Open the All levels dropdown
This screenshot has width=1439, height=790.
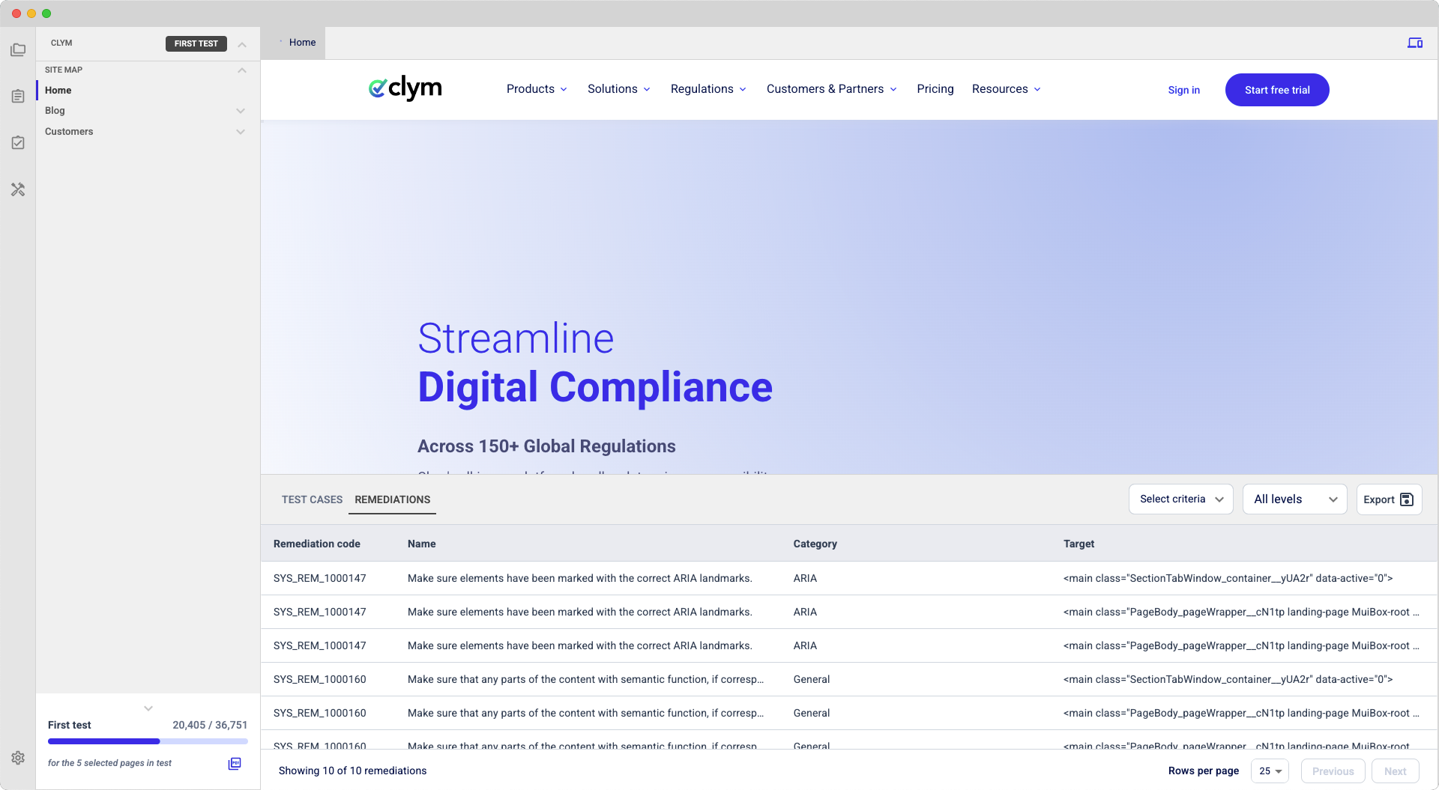1294,499
